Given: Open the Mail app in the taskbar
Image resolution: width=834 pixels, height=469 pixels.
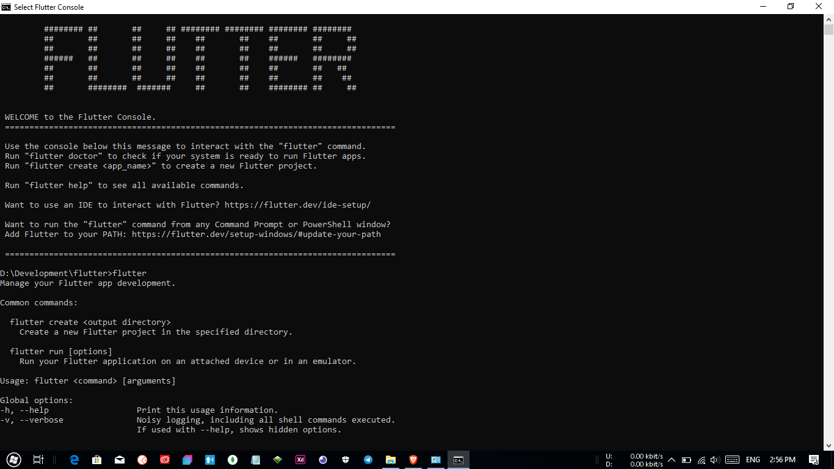Looking at the screenshot, I should [x=120, y=460].
